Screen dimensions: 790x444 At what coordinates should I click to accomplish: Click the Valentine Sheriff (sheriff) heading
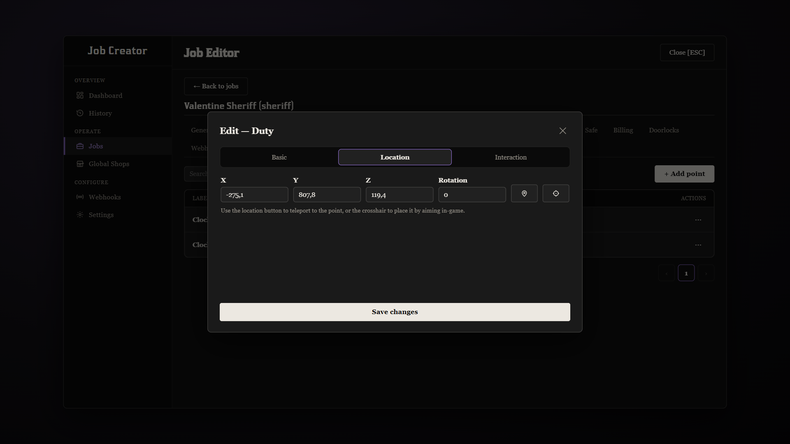[x=239, y=106]
